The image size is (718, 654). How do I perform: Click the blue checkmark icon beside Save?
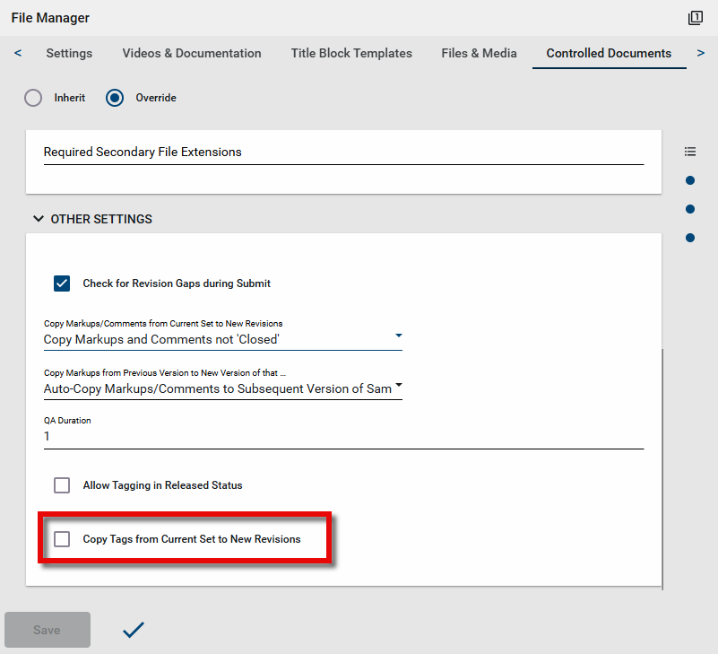(134, 630)
